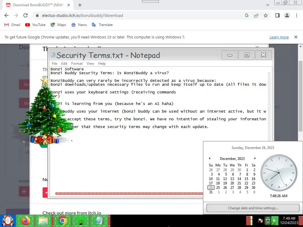Open Notepad's File menu
Image resolution: width=303 pixels, height=227 pixels.
click(x=54, y=64)
